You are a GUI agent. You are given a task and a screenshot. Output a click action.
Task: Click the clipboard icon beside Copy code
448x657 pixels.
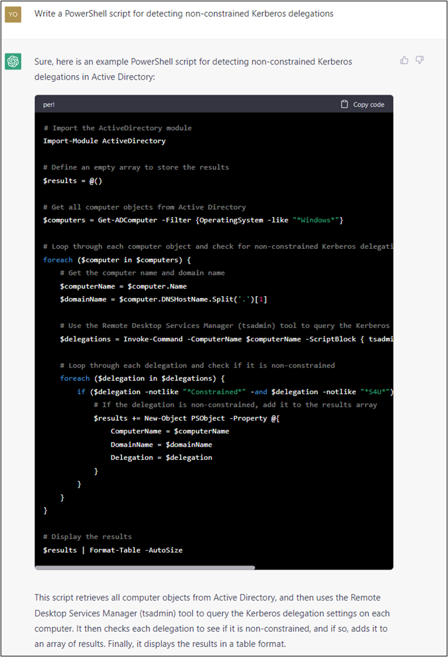coord(344,104)
